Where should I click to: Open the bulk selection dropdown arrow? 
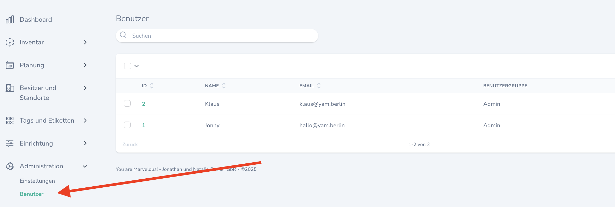[x=137, y=66]
